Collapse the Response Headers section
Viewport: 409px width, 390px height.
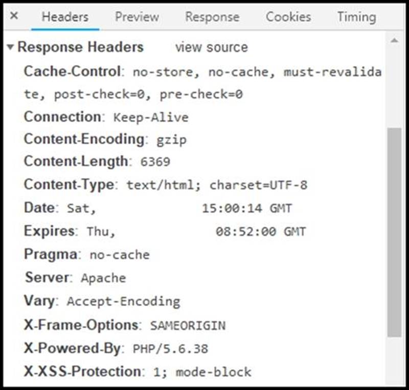pos(10,48)
